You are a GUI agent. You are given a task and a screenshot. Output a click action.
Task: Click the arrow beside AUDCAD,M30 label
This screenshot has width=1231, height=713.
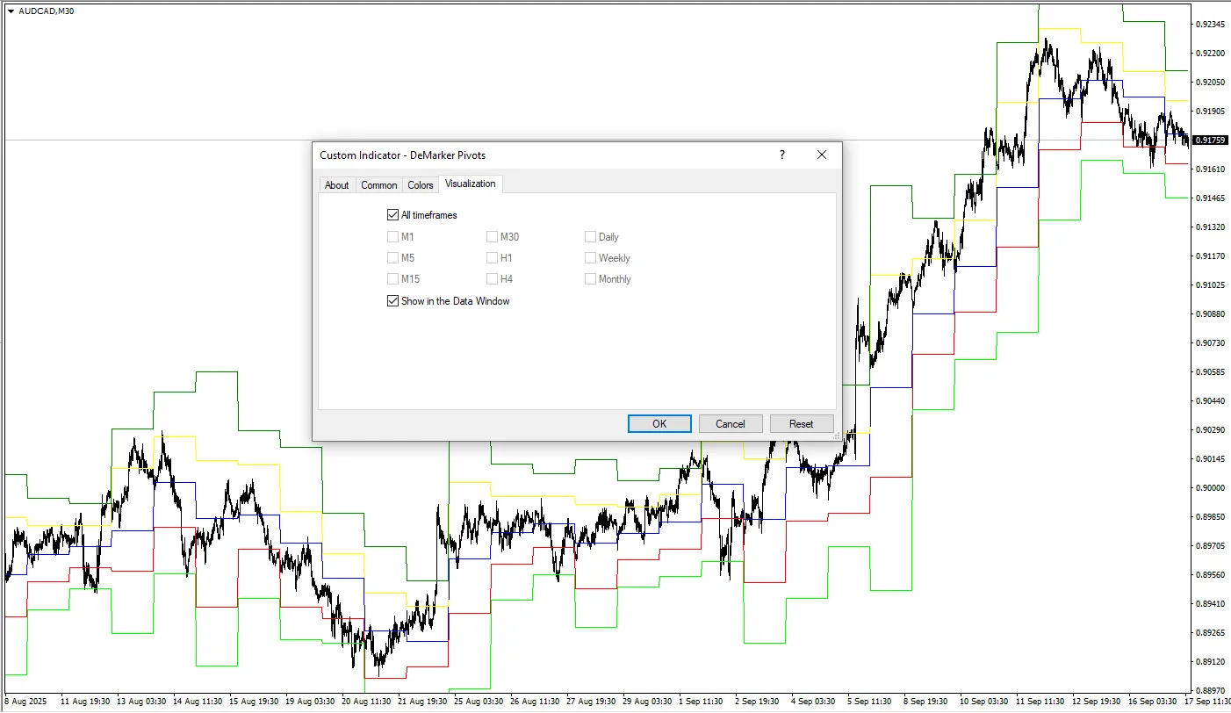tap(11, 11)
